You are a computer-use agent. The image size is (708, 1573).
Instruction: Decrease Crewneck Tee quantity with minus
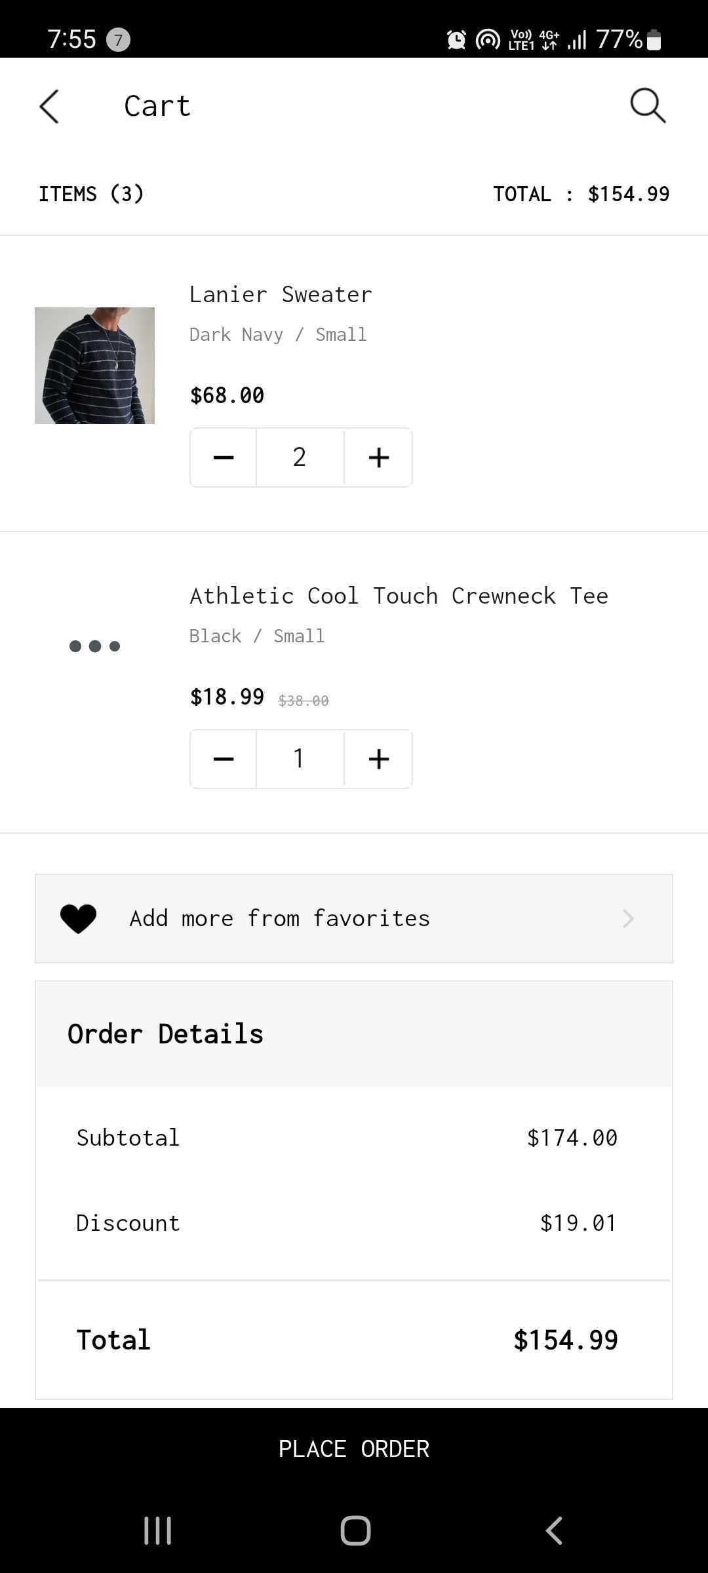click(x=224, y=759)
